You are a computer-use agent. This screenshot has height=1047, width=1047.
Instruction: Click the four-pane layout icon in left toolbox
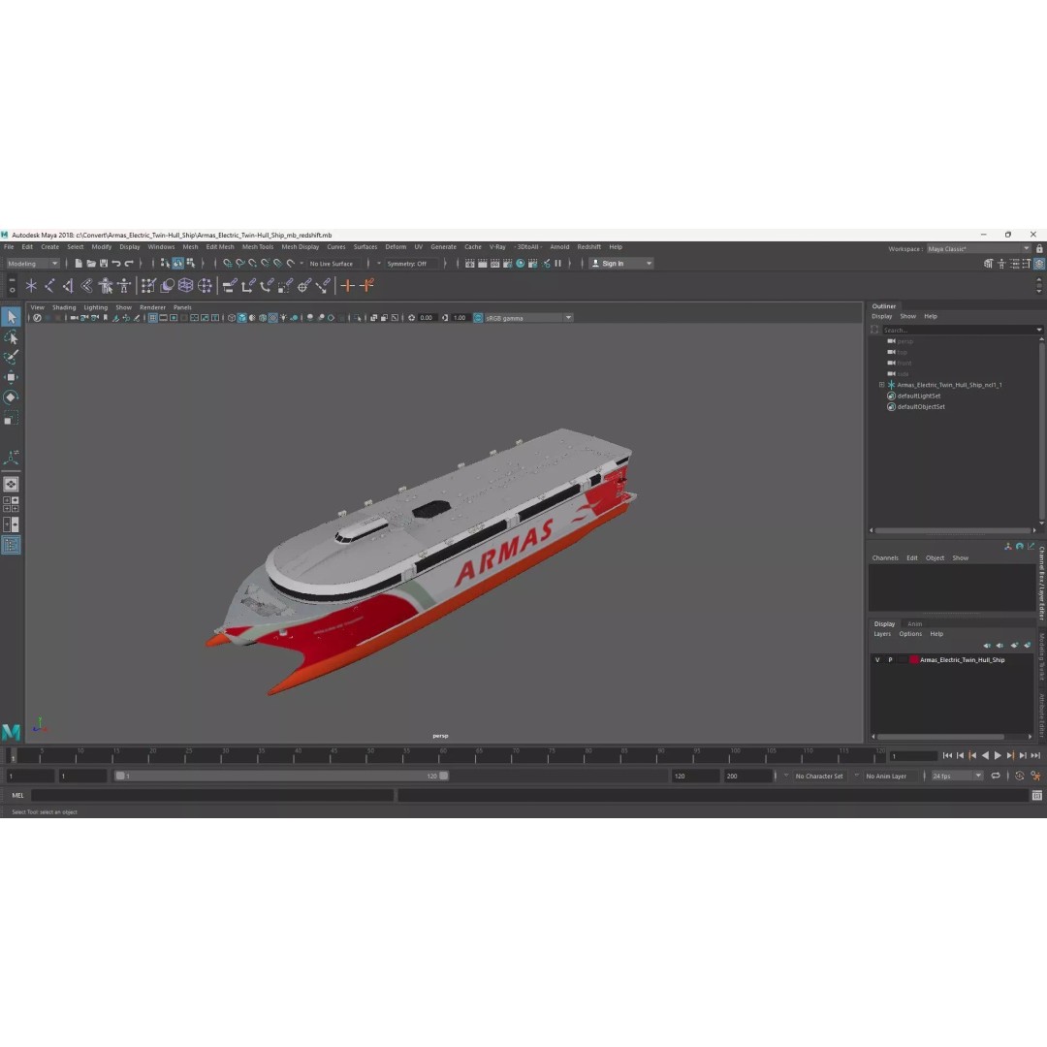click(12, 504)
